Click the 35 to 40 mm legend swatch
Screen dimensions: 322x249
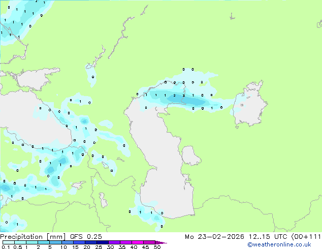click(125, 242)
